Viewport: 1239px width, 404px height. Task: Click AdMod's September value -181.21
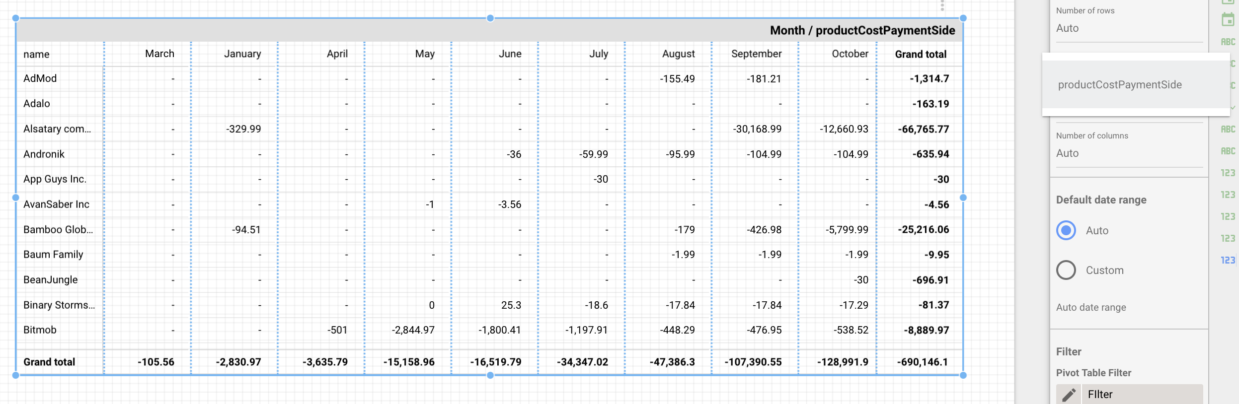[x=764, y=79]
